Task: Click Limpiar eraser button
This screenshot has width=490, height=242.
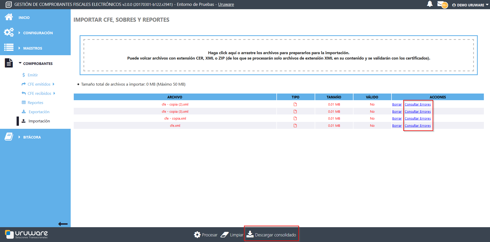Action: [x=232, y=235]
